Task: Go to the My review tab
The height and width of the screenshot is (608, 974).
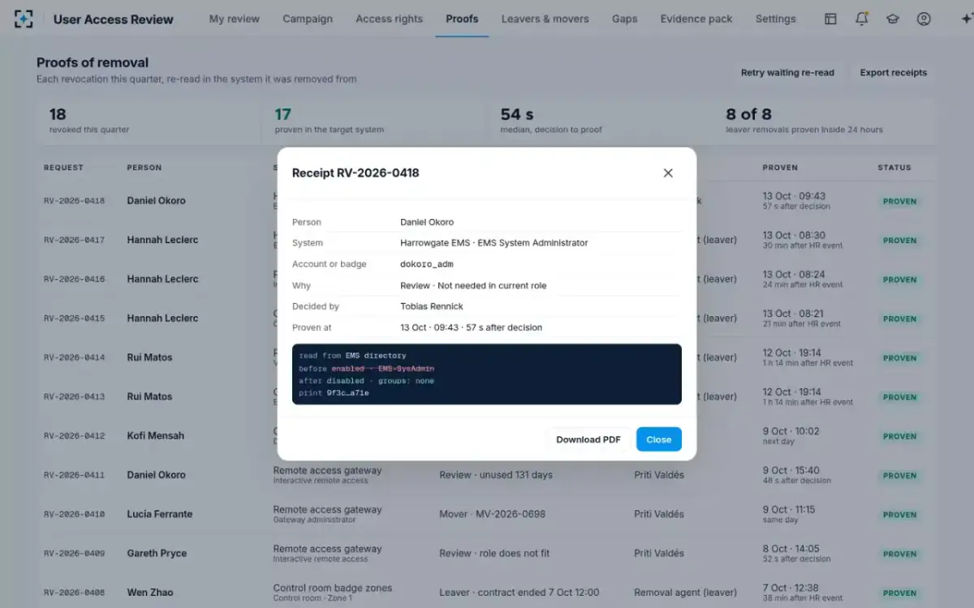Action: [x=235, y=19]
